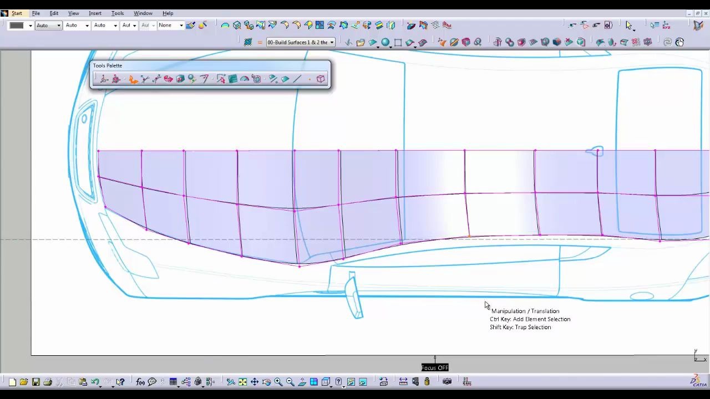
Task: Expand the color dropdown arrow beside gray swatch
Action: 31,25
